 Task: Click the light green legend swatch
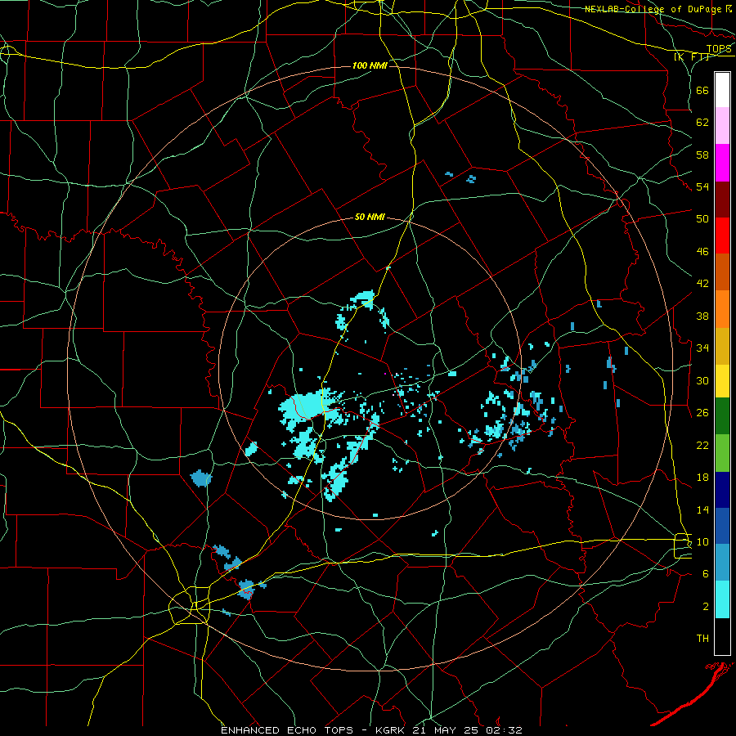722,453
